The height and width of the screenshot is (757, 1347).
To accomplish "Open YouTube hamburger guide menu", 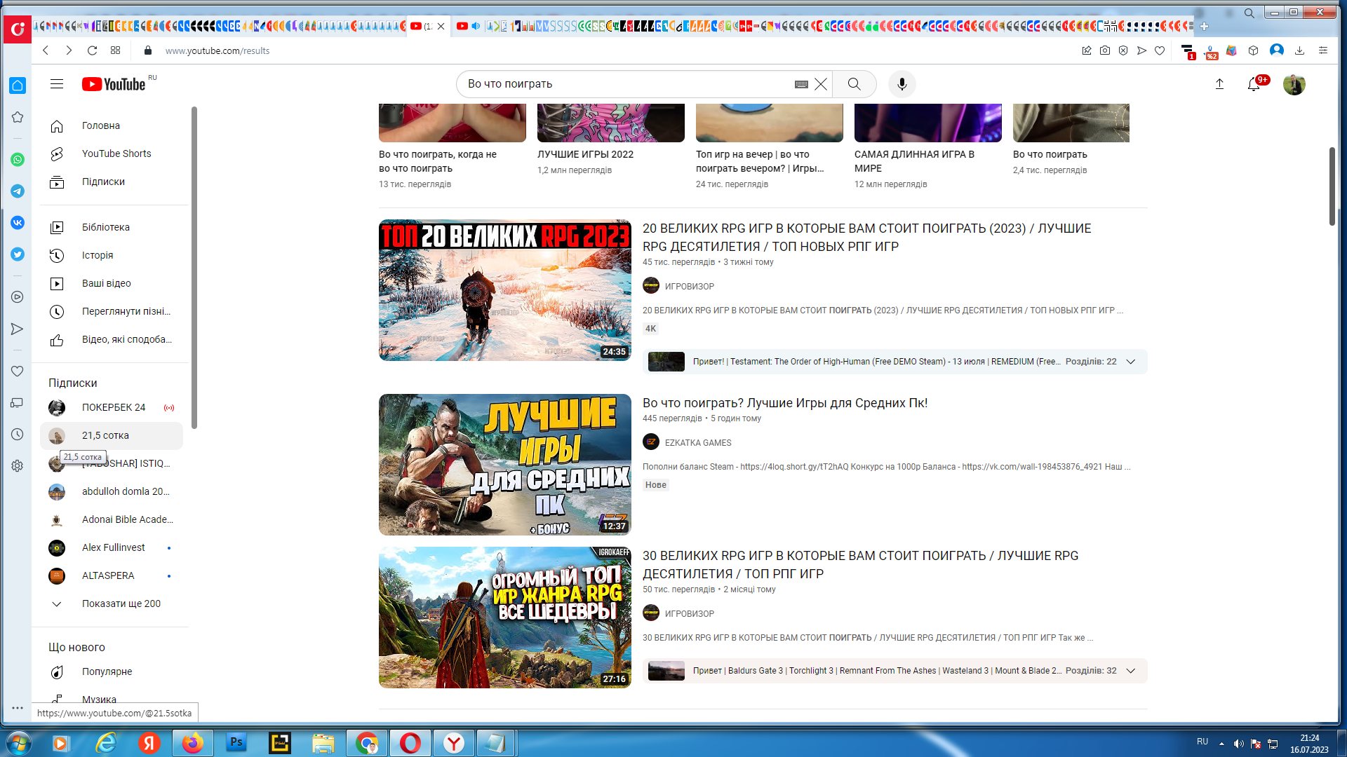I will coord(57,84).
